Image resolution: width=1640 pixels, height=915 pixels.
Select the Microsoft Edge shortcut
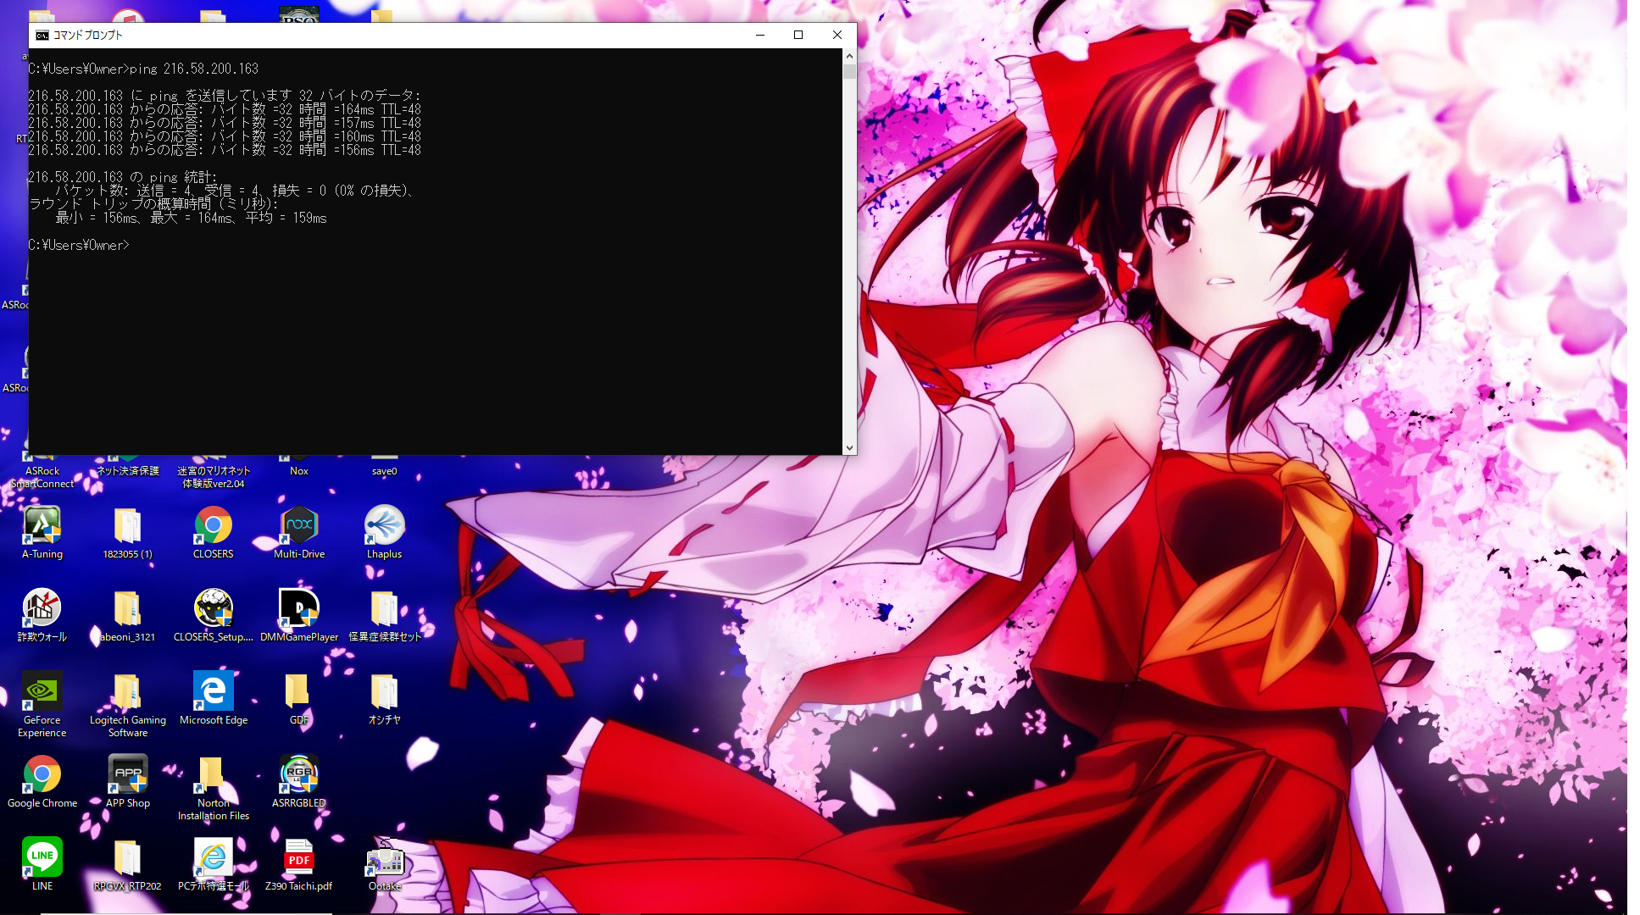click(x=213, y=692)
